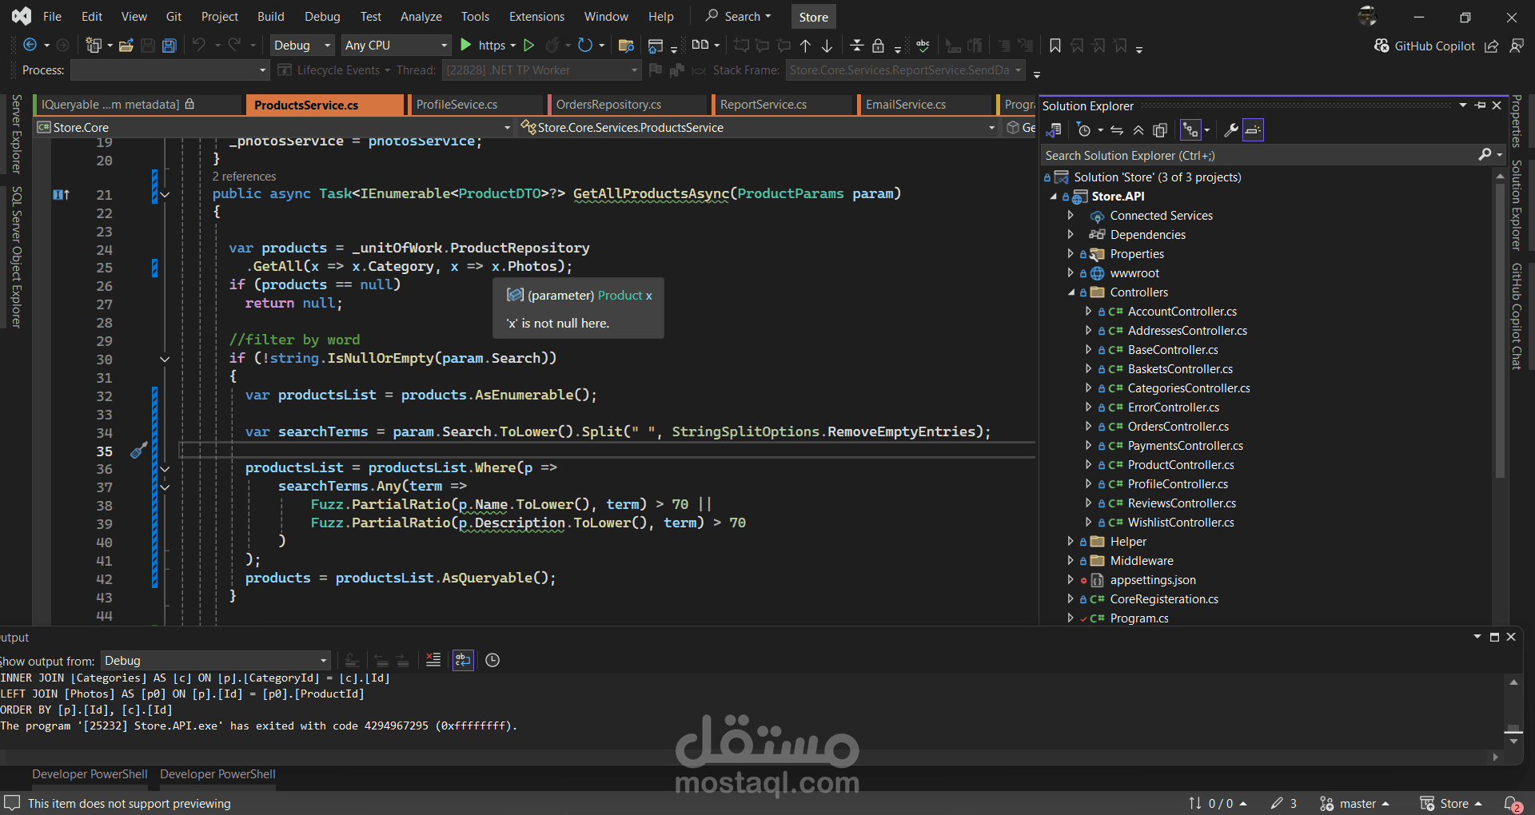Open Server Explorer side tab
The width and height of the screenshot is (1535, 815).
coord(16,134)
